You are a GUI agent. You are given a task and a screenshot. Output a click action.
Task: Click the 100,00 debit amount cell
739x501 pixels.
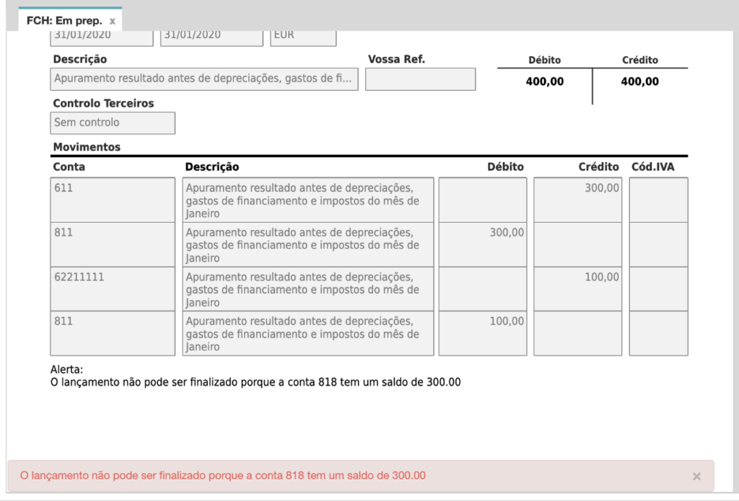(x=483, y=334)
